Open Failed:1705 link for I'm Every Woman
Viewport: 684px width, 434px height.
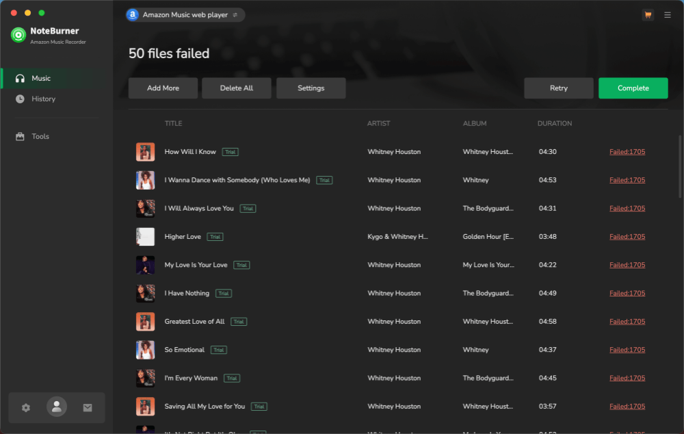click(x=627, y=378)
